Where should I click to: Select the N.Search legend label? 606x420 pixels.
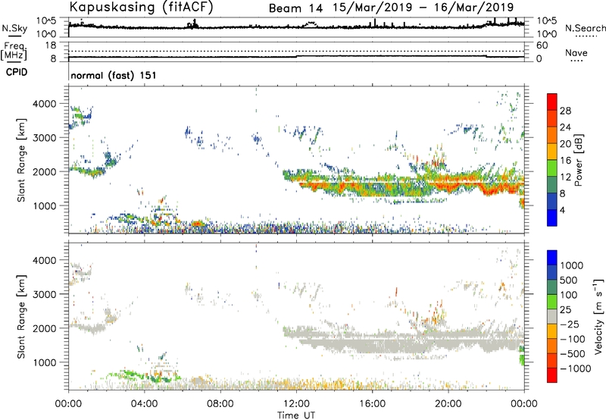(585, 28)
